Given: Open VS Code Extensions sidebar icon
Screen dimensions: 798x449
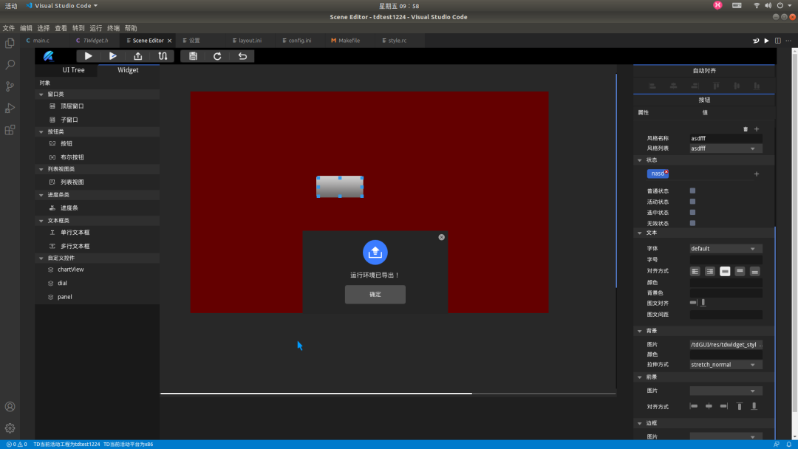Looking at the screenshot, I should pos(10,130).
